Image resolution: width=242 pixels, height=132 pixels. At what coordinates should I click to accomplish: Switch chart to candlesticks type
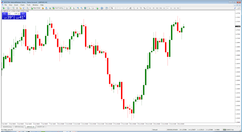point(70,8)
